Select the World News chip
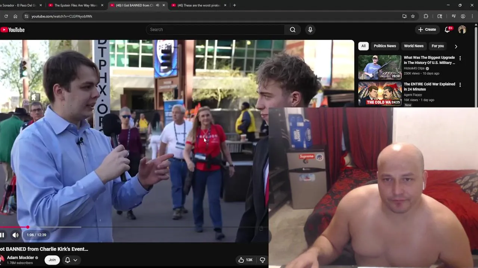This screenshot has height=268, width=478. coord(414,46)
